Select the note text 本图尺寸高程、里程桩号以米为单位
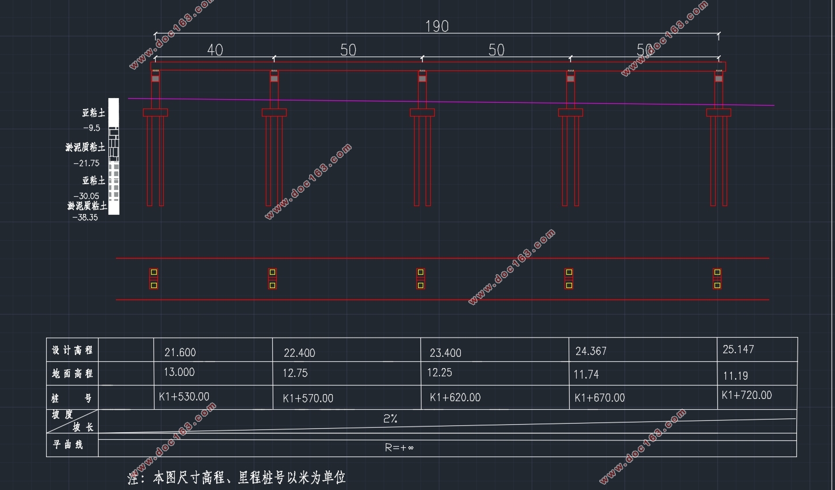This screenshot has height=490, width=835. coord(249,477)
